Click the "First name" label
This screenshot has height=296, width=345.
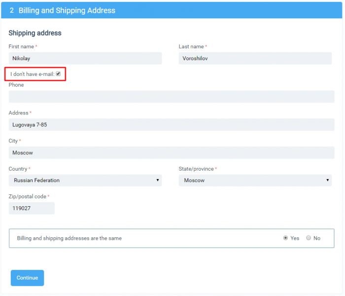pos(21,46)
